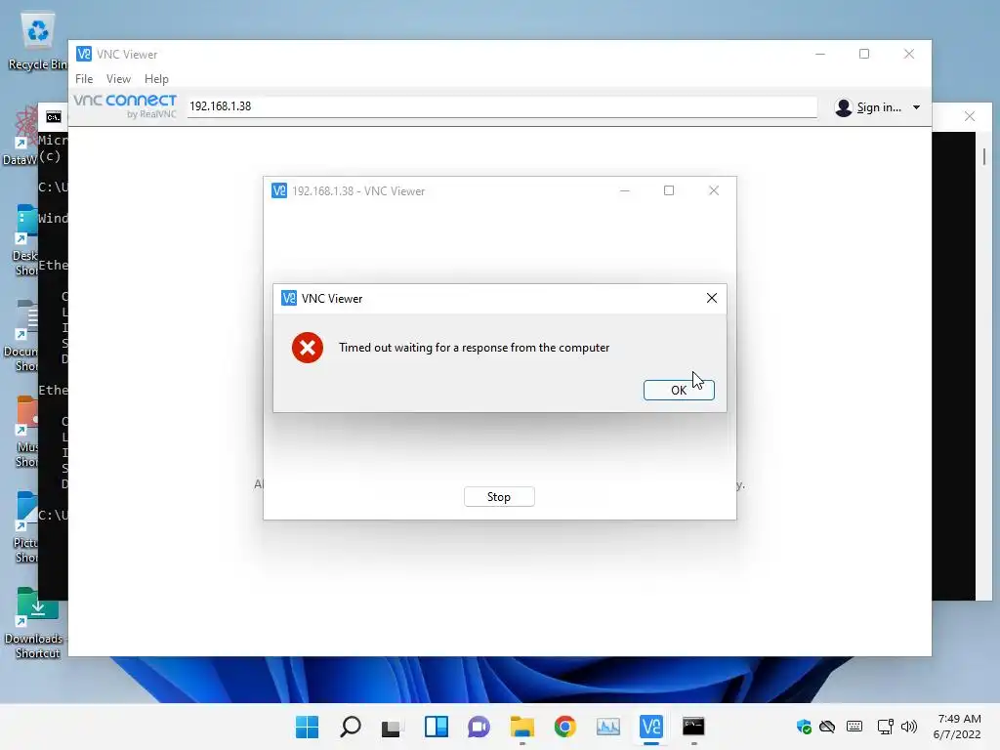
Task: Open the File menu in VNC Viewer
Action: [x=84, y=78]
